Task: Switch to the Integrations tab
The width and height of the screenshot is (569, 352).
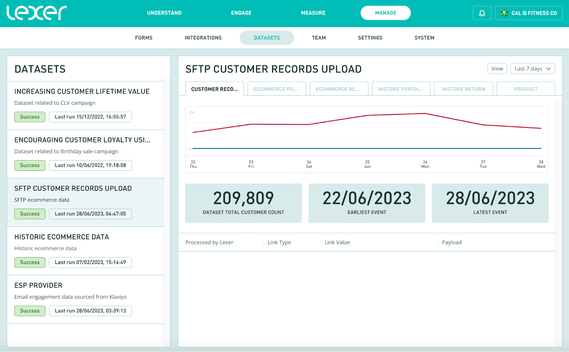Action: pyautogui.click(x=203, y=38)
